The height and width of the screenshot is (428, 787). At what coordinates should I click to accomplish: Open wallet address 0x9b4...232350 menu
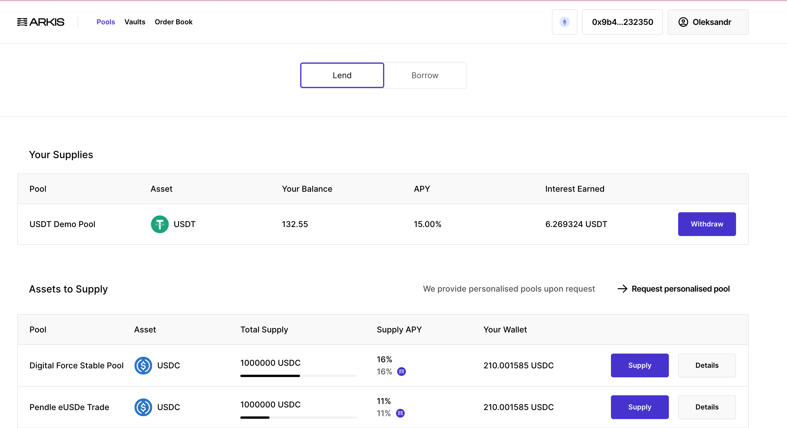(x=622, y=22)
